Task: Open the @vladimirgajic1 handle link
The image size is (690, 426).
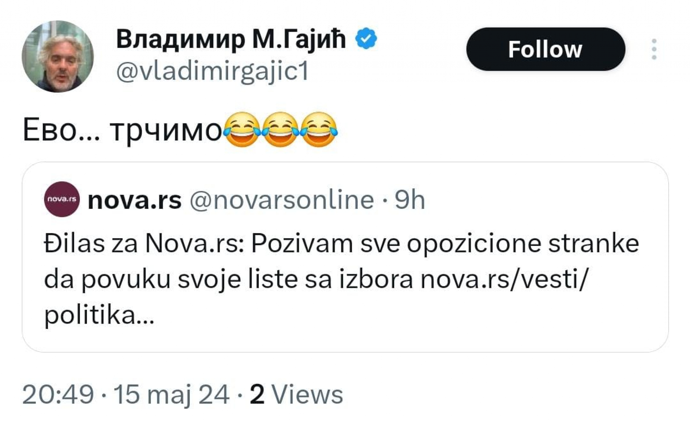Action: point(212,71)
